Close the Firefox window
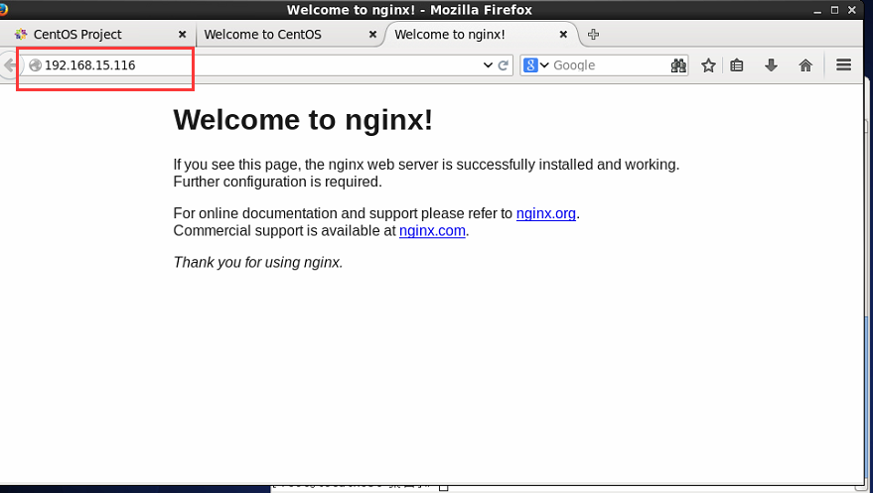This screenshot has height=493, width=873. point(852,10)
